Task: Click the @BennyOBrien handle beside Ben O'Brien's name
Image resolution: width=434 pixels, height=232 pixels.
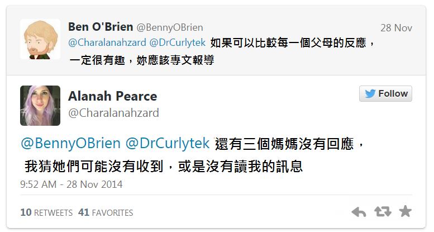Action: [170, 27]
